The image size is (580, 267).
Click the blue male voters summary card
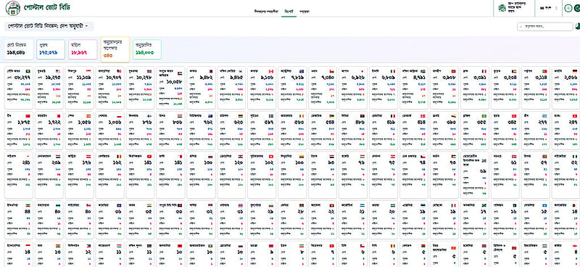(51, 49)
